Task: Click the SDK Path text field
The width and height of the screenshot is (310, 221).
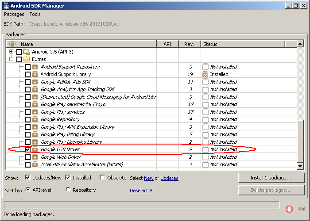Action: coord(74,24)
